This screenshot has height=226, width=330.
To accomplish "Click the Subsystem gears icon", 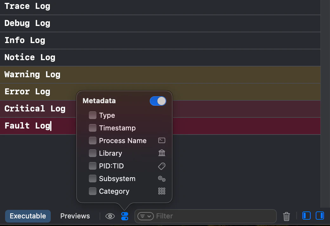I will click(162, 179).
